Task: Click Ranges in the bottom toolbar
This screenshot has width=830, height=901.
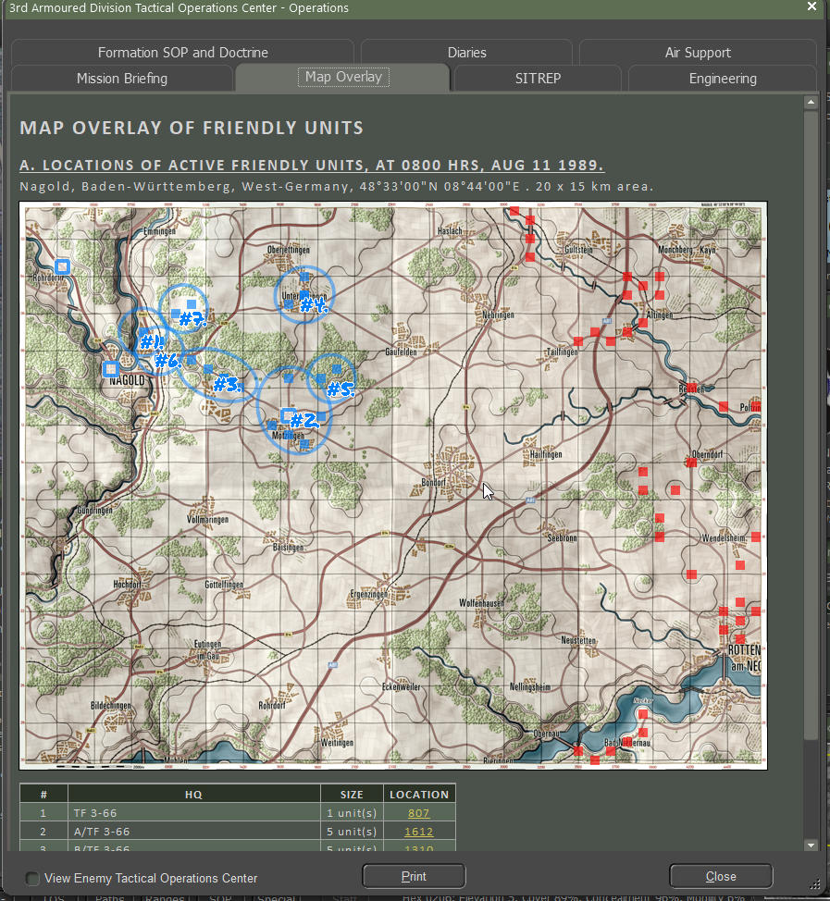Action: click(165, 897)
